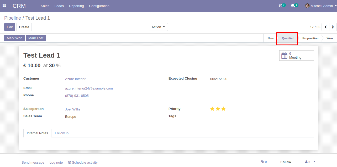Open the apps grid menu icon
Screen dimensions: 337x167
click(4, 6)
